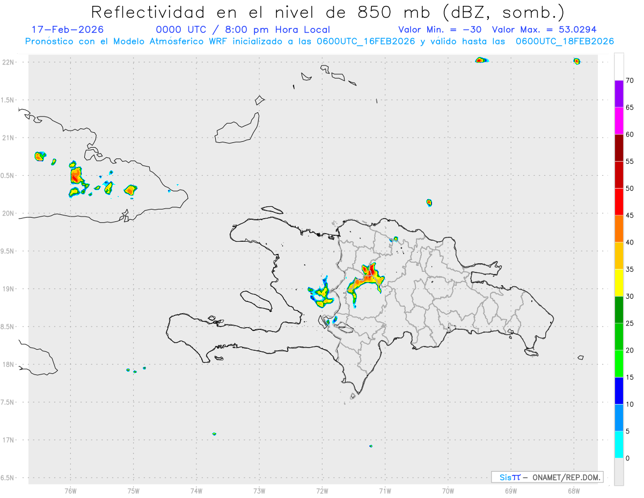This screenshot has width=644, height=498.
Task: Click the '76W' longitude label
Action: [x=70, y=490]
